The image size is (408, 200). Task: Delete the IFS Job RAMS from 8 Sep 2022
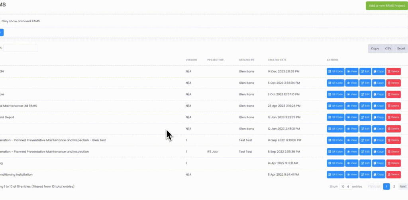(x=393, y=152)
